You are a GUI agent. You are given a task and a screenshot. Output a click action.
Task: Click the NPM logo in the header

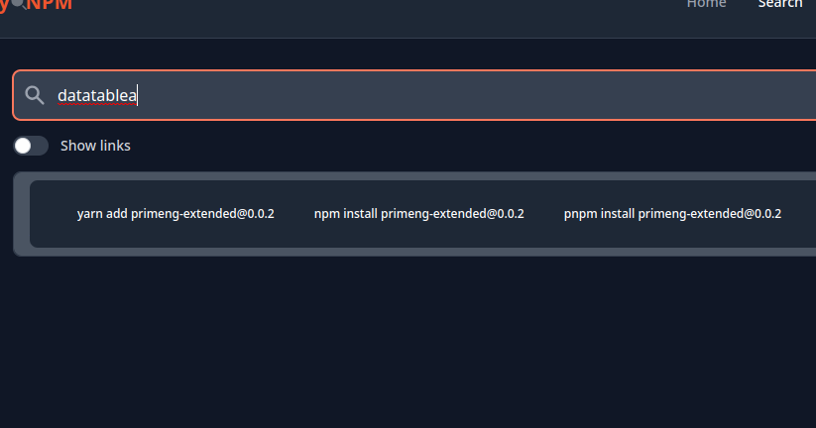48,4
